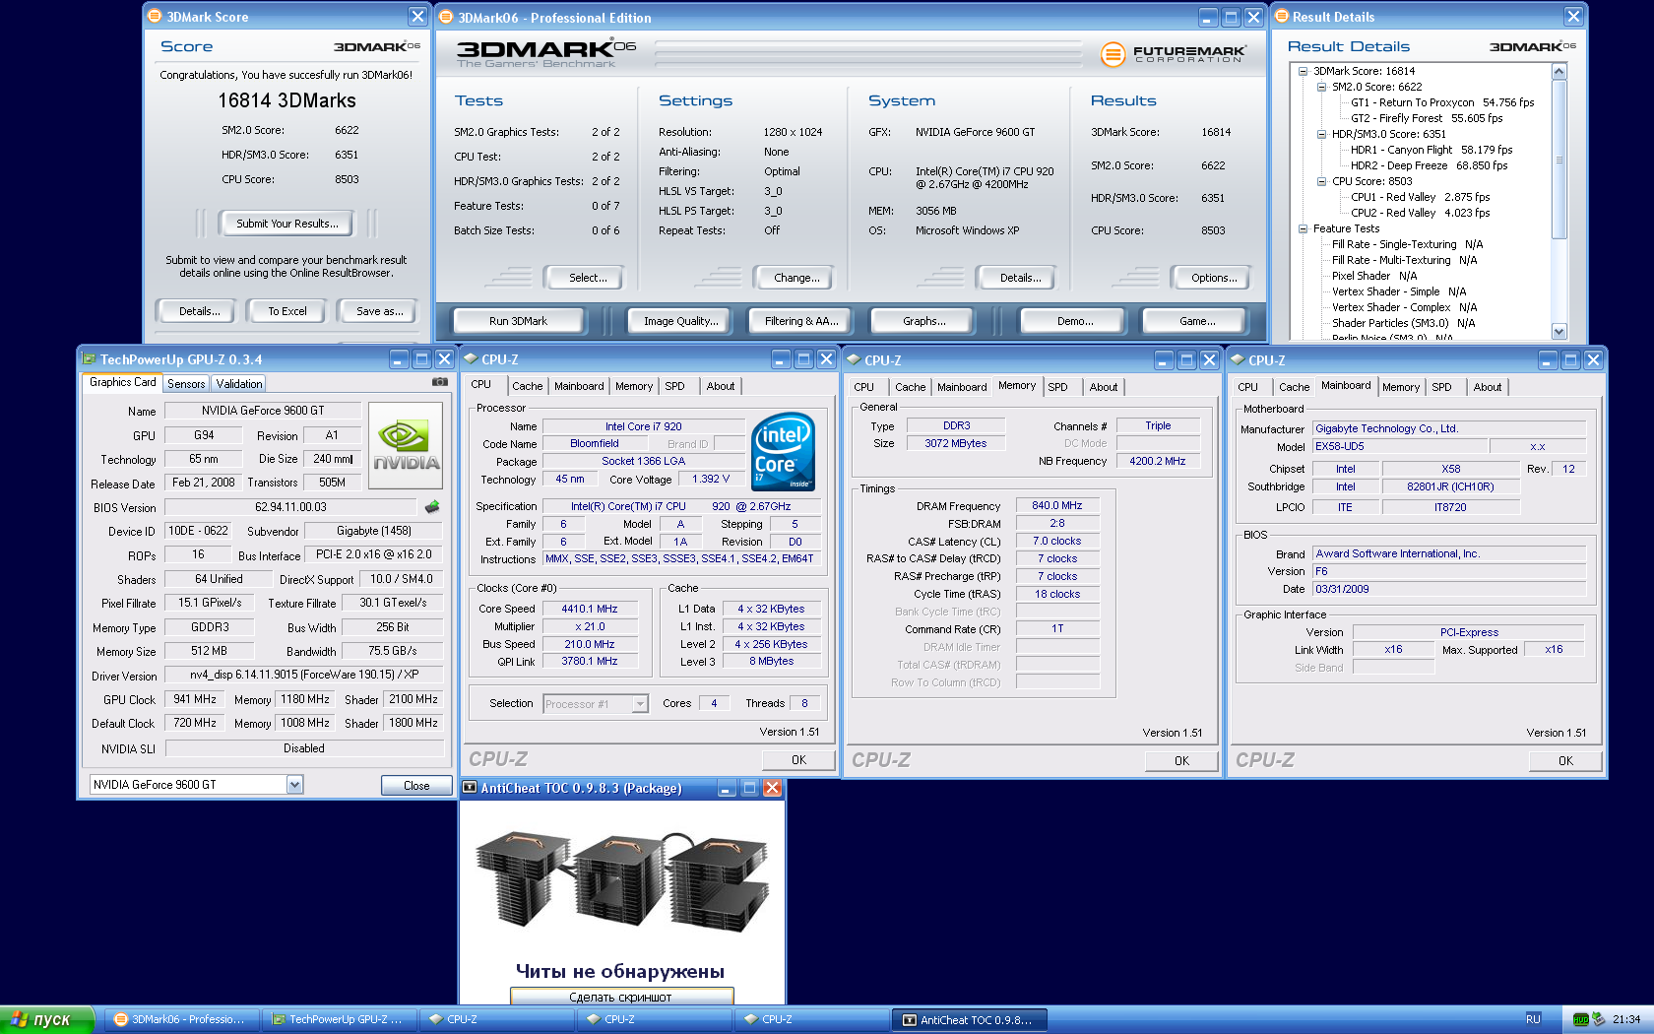Open the AntiCheat TOC taskbar item
The height and width of the screenshot is (1034, 1654).
coord(970,1020)
